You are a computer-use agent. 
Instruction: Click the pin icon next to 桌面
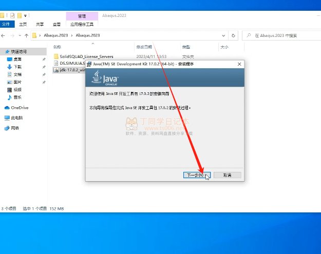44,60
